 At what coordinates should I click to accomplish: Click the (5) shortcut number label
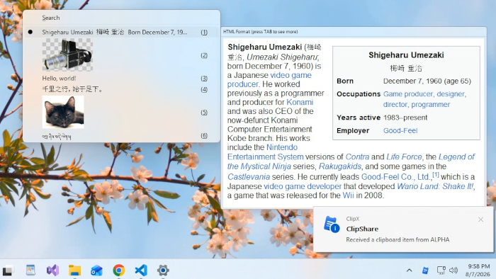click(x=204, y=112)
